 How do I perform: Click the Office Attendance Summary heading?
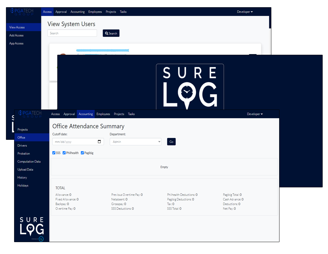pos(88,126)
